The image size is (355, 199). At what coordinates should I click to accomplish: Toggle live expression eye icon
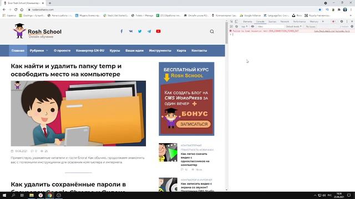[x=252, y=27]
